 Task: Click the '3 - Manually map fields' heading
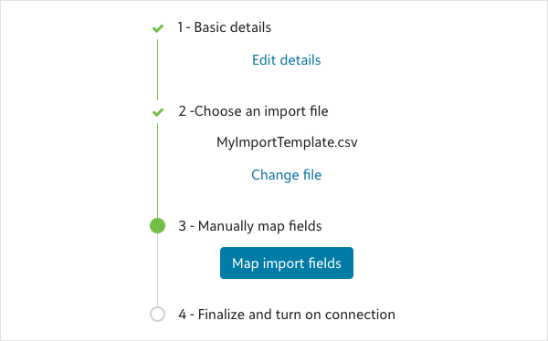pos(250,226)
